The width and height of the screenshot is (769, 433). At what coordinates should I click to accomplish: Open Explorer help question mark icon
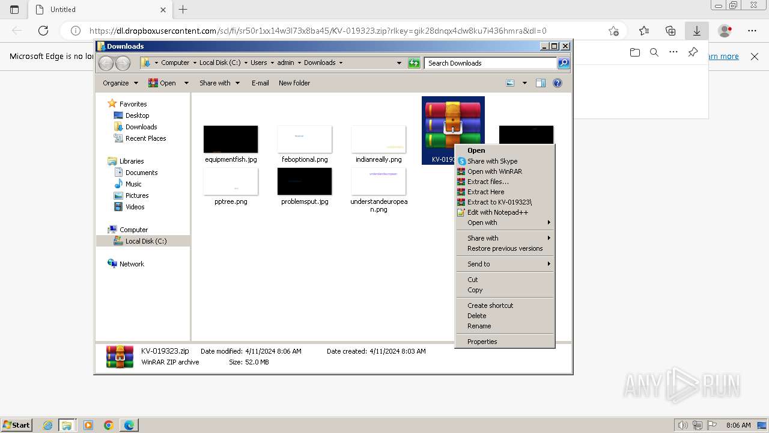pyautogui.click(x=558, y=83)
